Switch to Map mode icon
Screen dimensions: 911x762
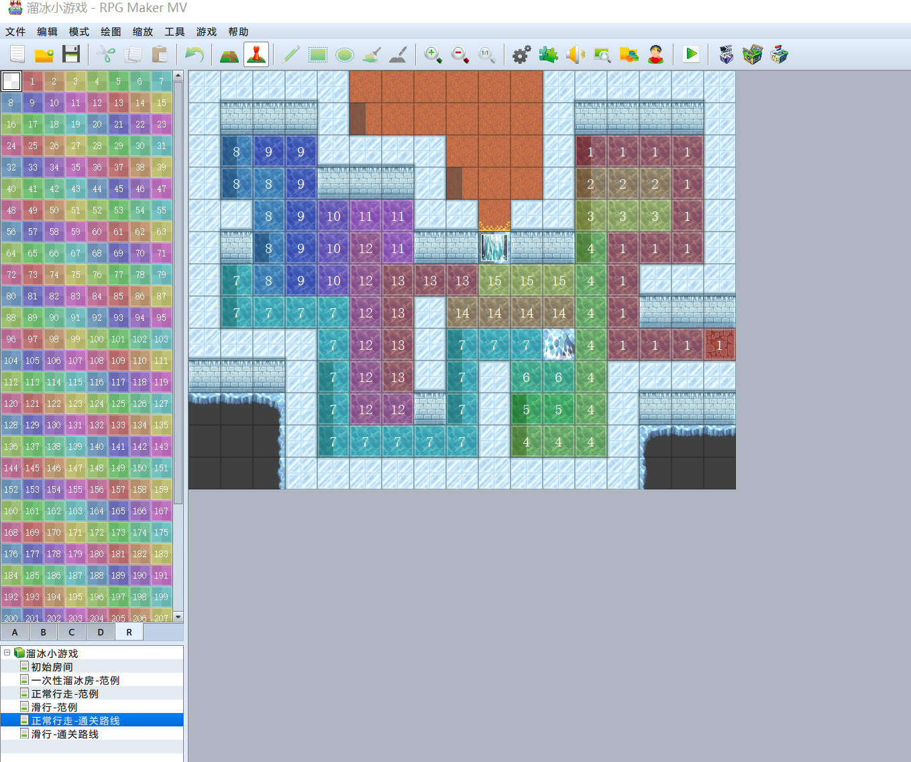click(x=229, y=54)
